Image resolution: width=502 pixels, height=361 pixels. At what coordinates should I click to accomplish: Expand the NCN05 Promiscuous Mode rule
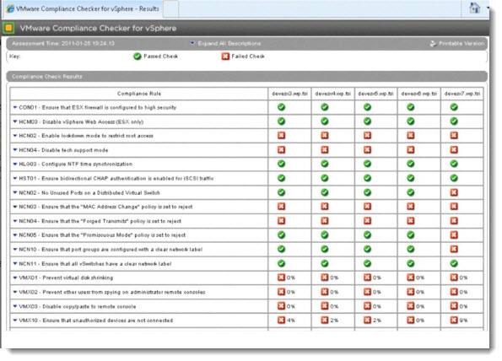pyautogui.click(x=15, y=235)
